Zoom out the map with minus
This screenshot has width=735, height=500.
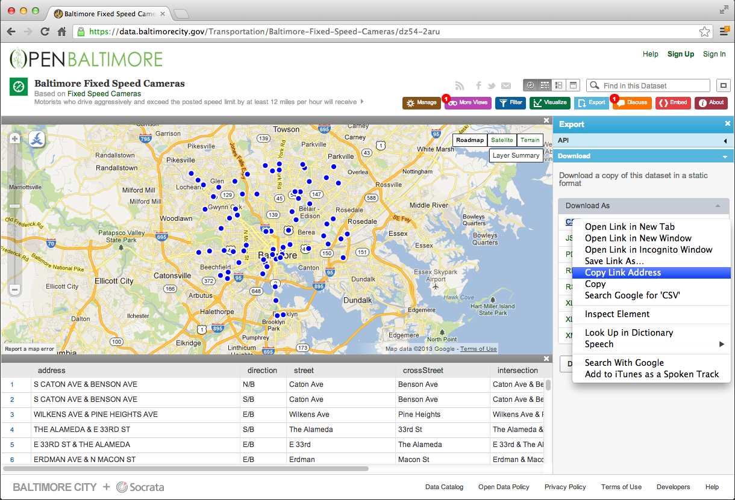pyautogui.click(x=15, y=289)
